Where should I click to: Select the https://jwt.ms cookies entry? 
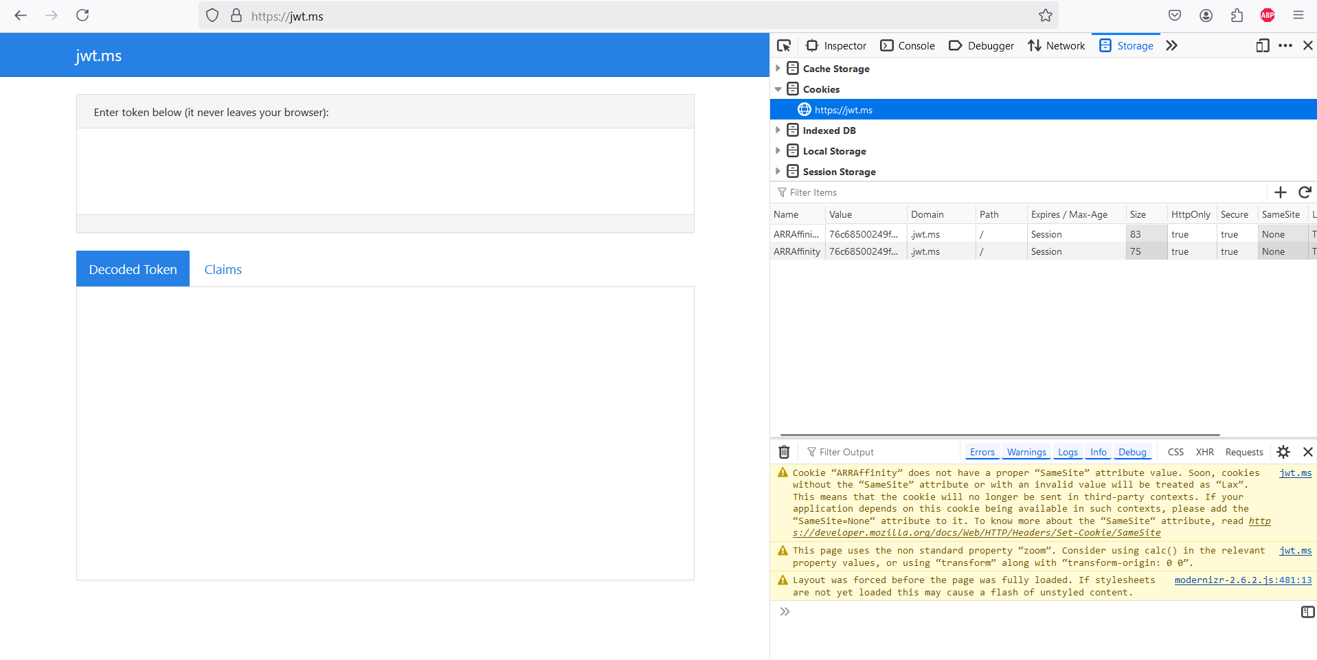(1043, 110)
